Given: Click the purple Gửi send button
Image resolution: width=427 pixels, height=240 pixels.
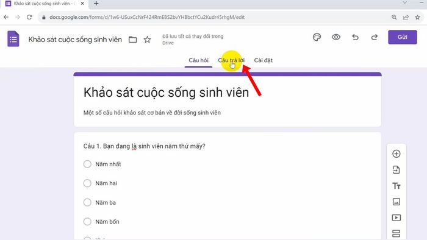Looking at the screenshot, I should (402, 37).
